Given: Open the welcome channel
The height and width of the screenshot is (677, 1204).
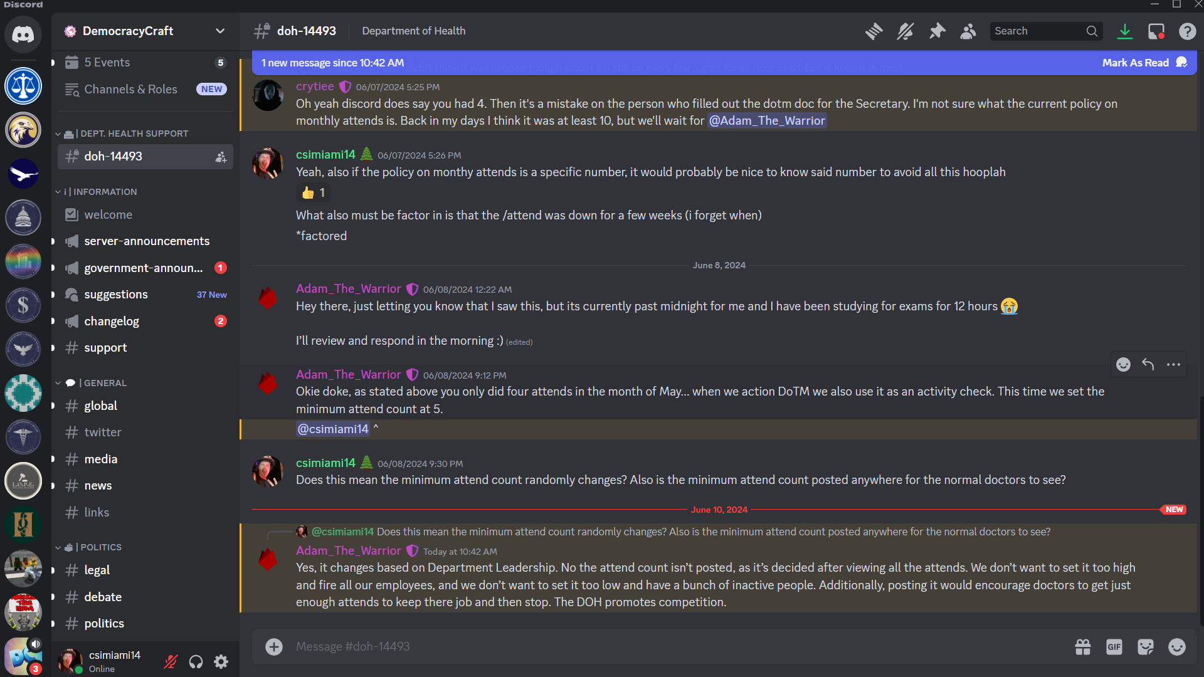Looking at the screenshot, I should (145, 214).
